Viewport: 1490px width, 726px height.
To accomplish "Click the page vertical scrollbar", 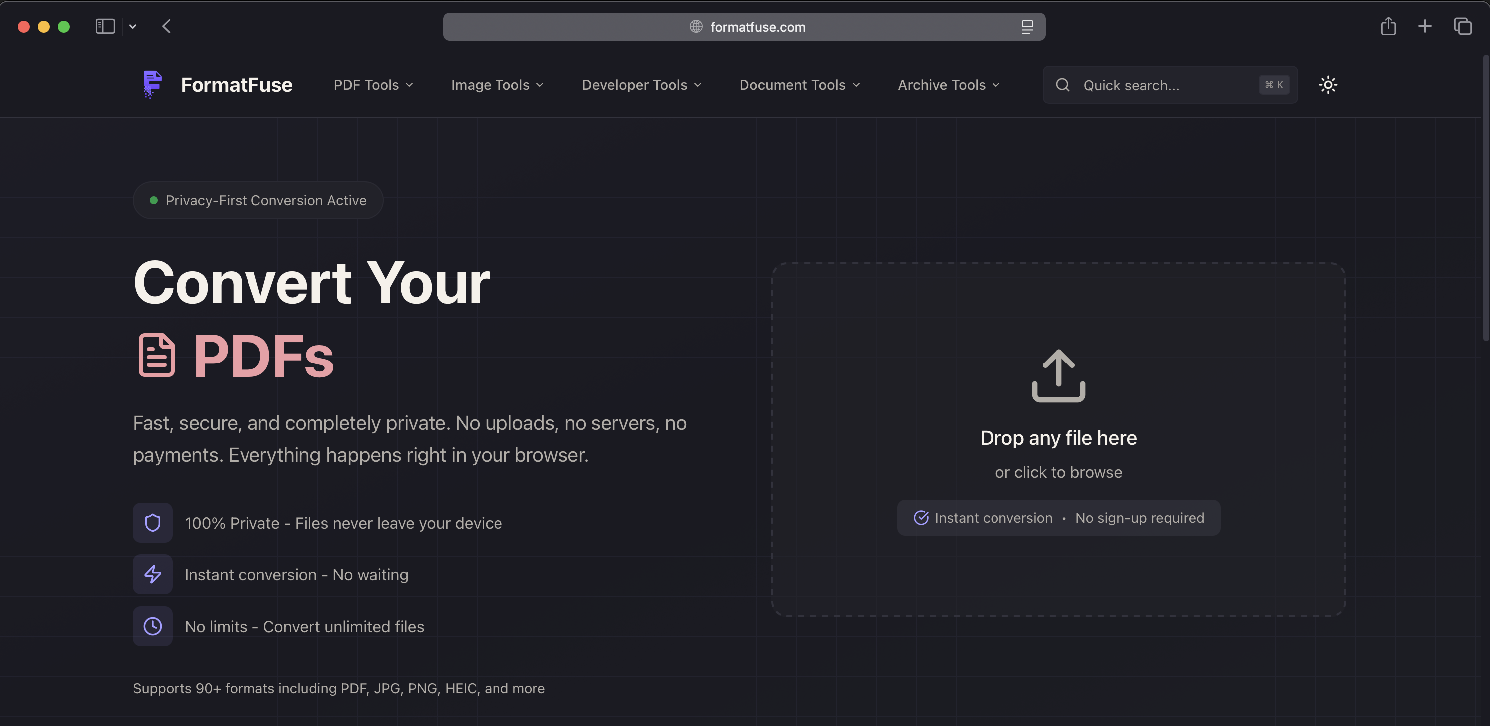I will (x=1486, y=198).
